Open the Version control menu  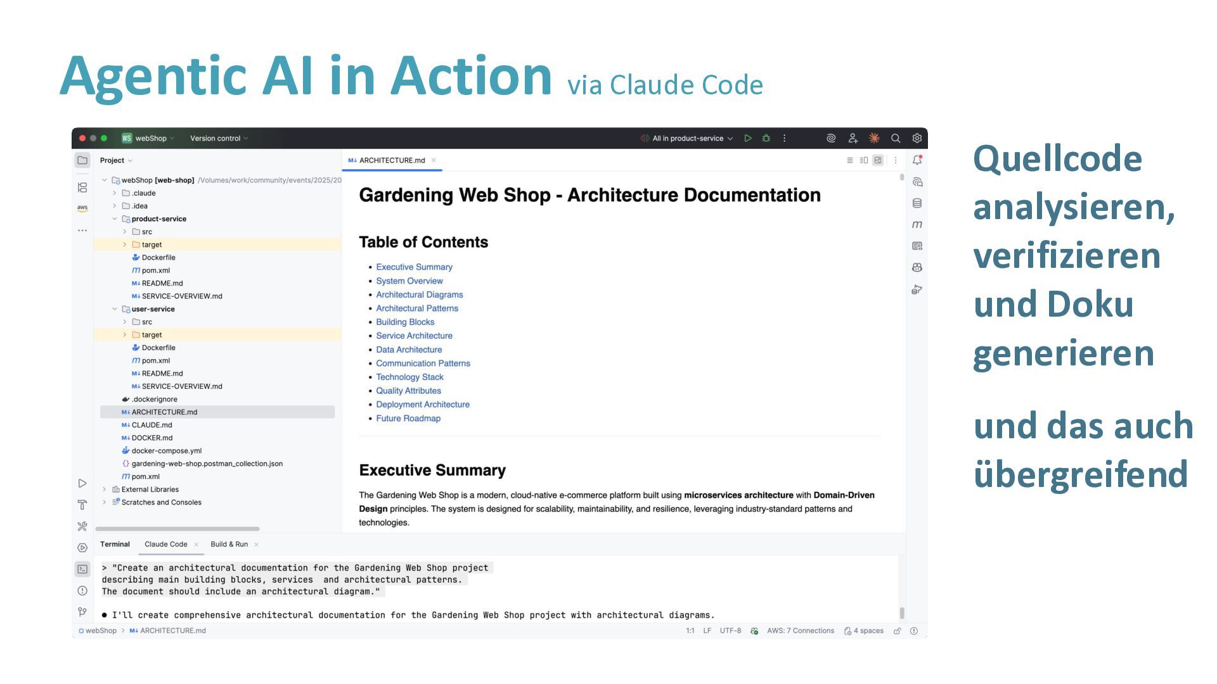click(x=219, y=138)
